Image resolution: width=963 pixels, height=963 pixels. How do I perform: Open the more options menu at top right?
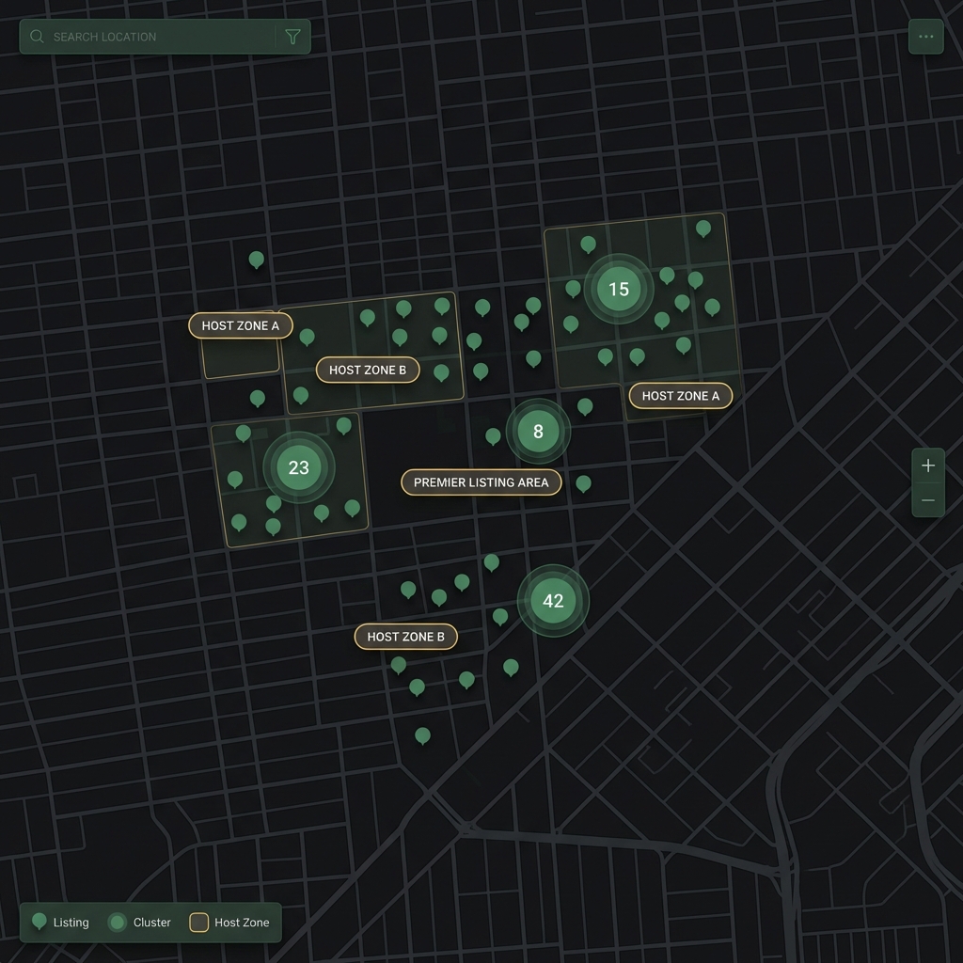pos(925,36)
